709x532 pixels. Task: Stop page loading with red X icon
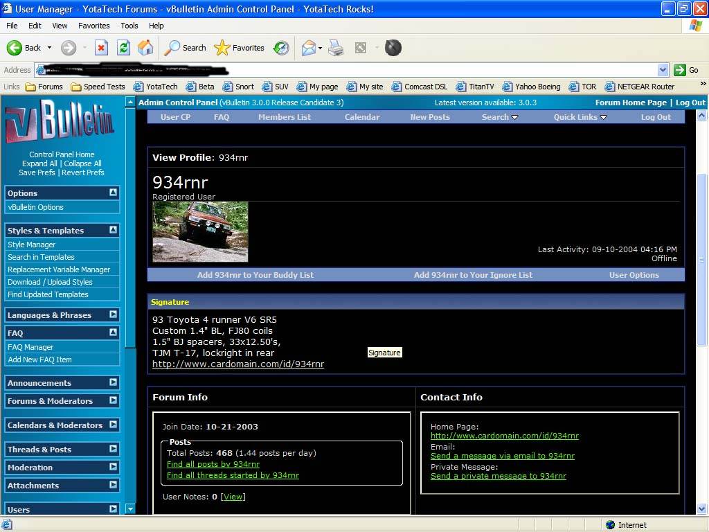[x=101, y=48]
